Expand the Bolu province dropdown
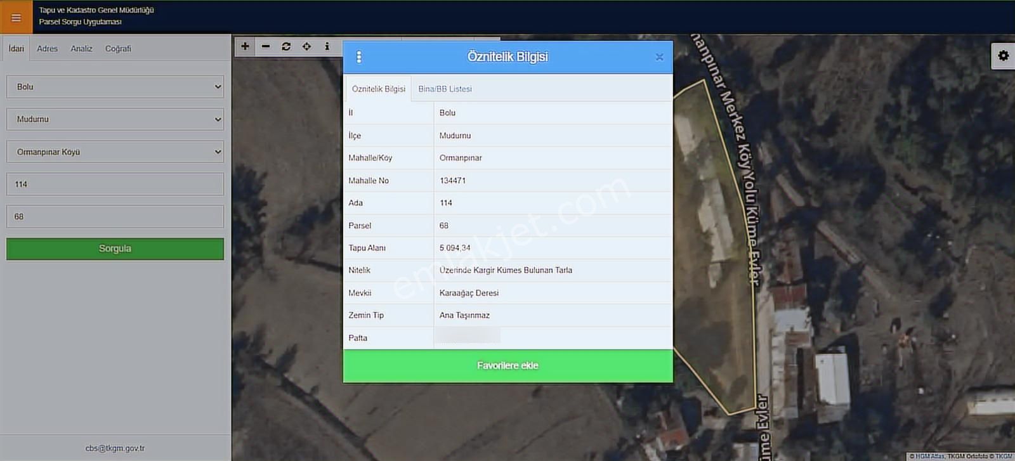 pyautogui.click(x=115, y=87)
